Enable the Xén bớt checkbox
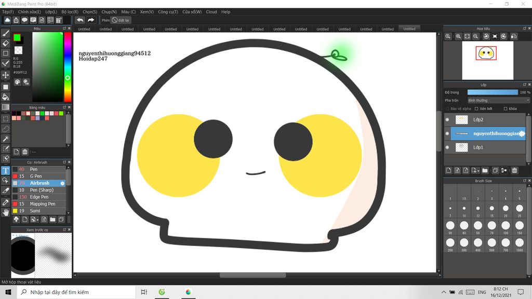Image resolution: width=532 pixels, height=299 pixels. pos(476,109)
